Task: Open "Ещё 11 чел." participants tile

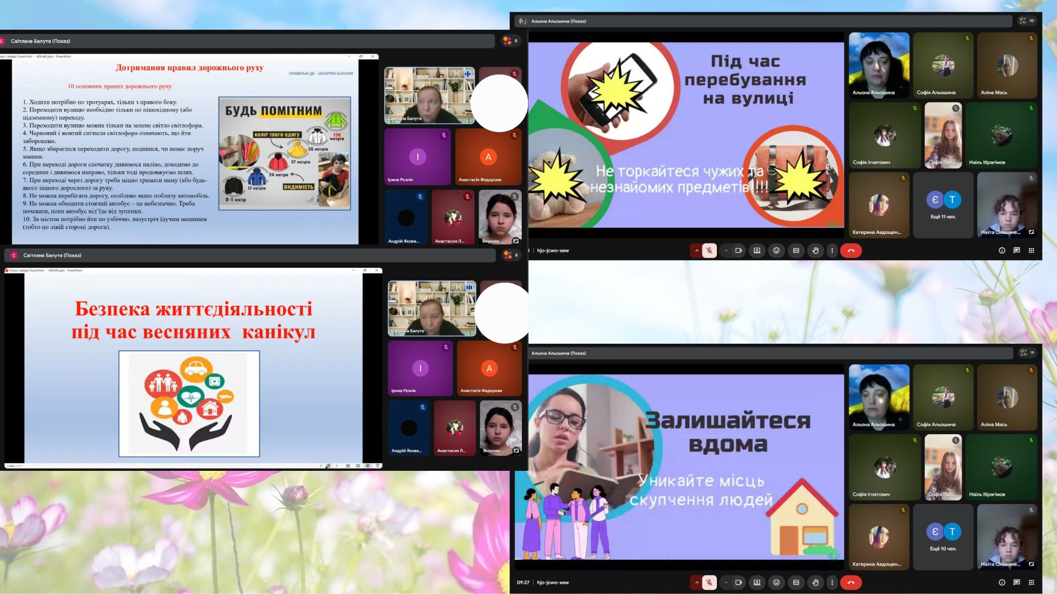Action: click(943, 205)
